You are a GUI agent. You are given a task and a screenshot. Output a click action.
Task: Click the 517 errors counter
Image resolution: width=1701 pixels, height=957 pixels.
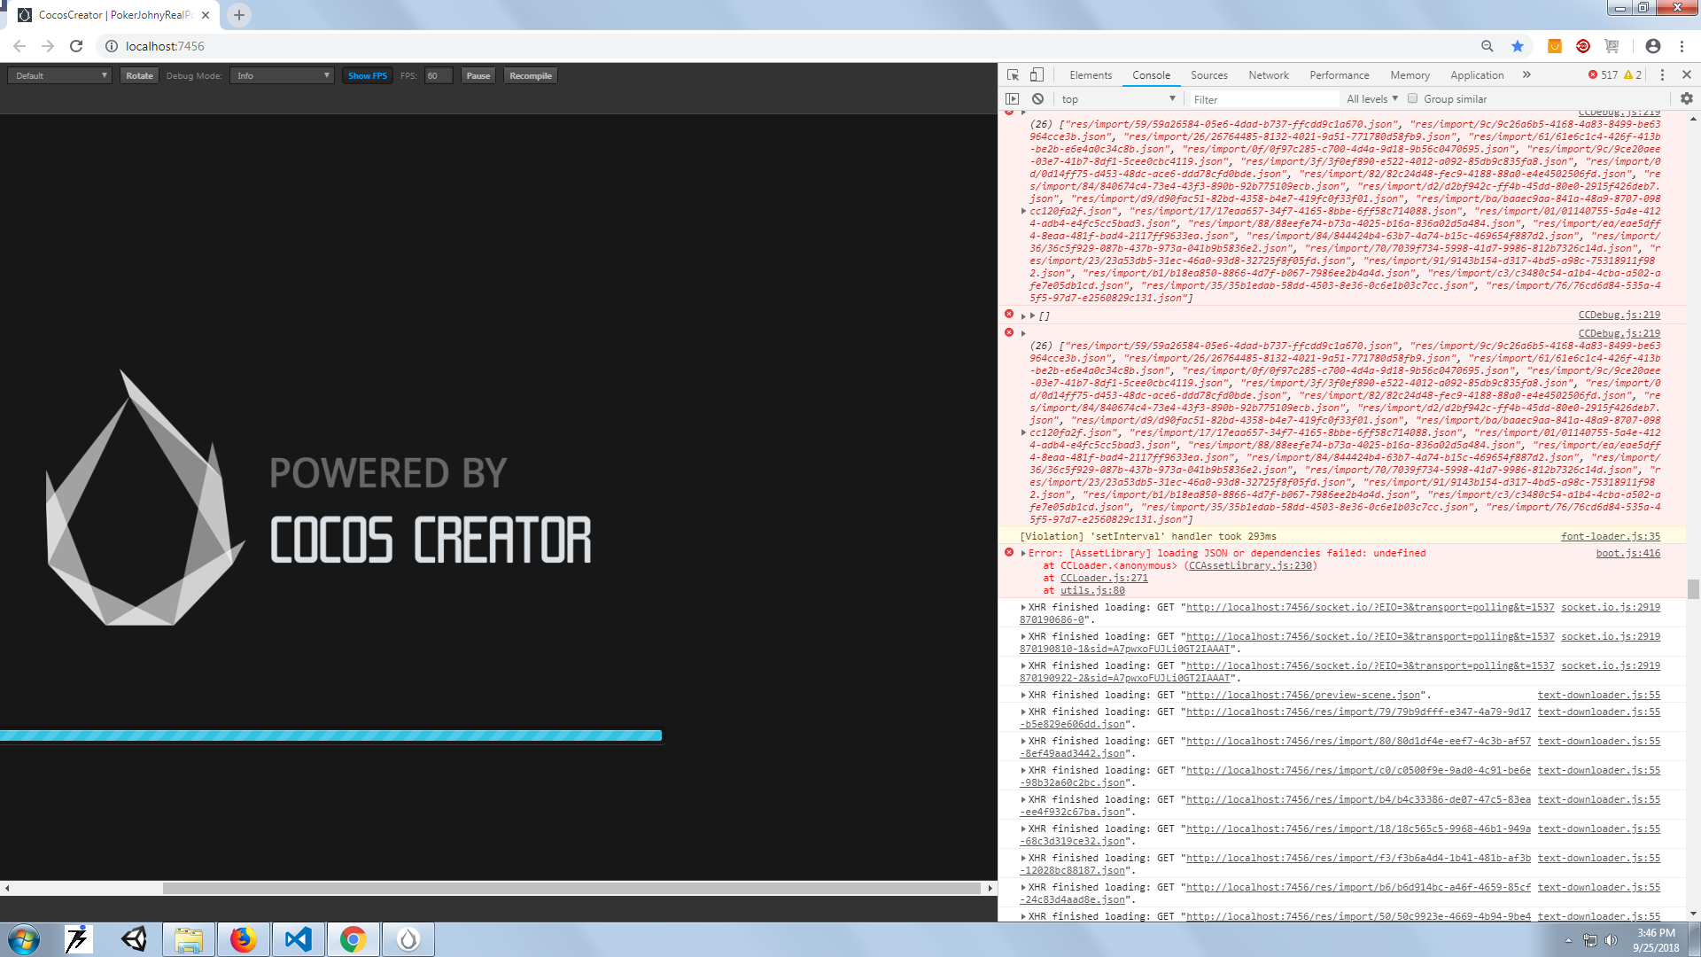pos(1603,75)
